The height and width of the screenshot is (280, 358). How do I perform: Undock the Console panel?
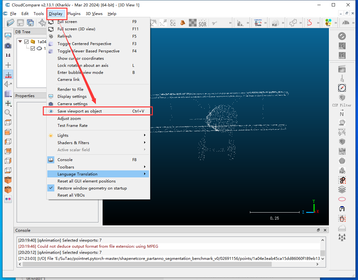(x=318, y=230)
